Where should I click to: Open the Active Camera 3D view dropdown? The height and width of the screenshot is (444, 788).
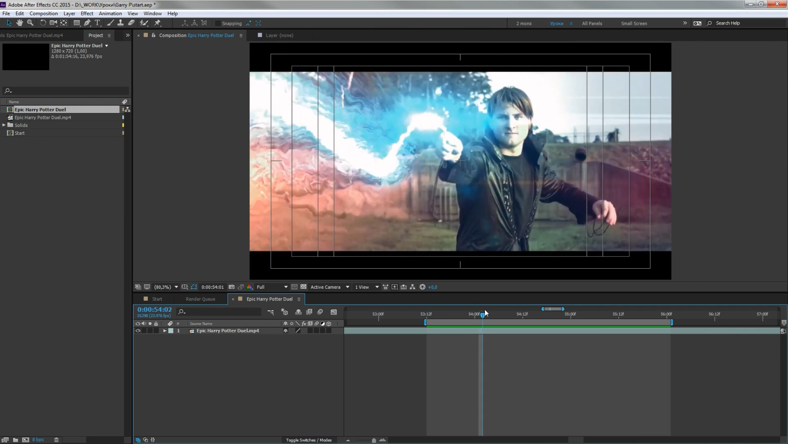(330, 287)
